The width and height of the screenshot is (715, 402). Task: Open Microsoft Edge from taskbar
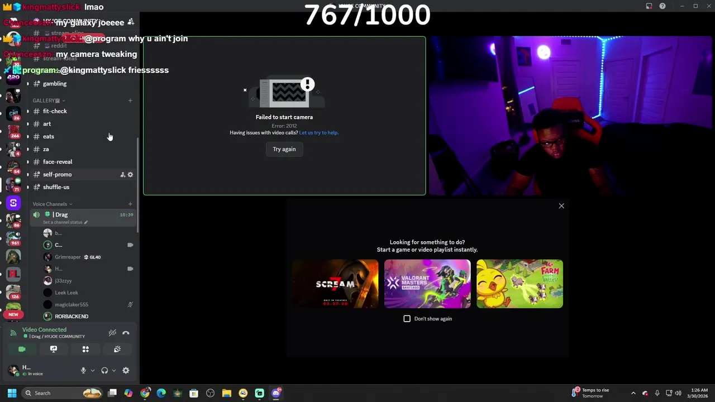click(x=161, y=393)
